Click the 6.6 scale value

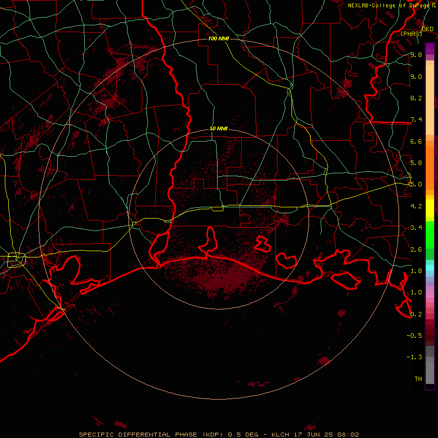click(416, 142)
